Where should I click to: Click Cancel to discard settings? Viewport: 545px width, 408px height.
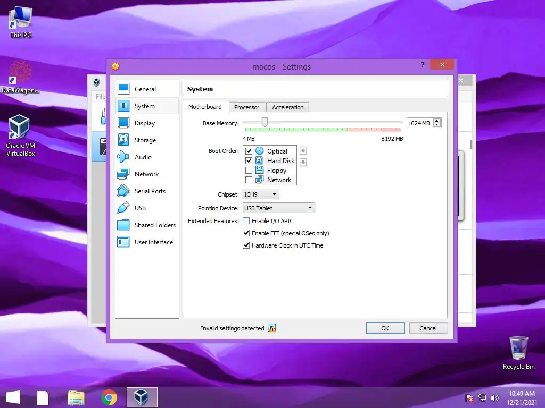tap(428, 328)
